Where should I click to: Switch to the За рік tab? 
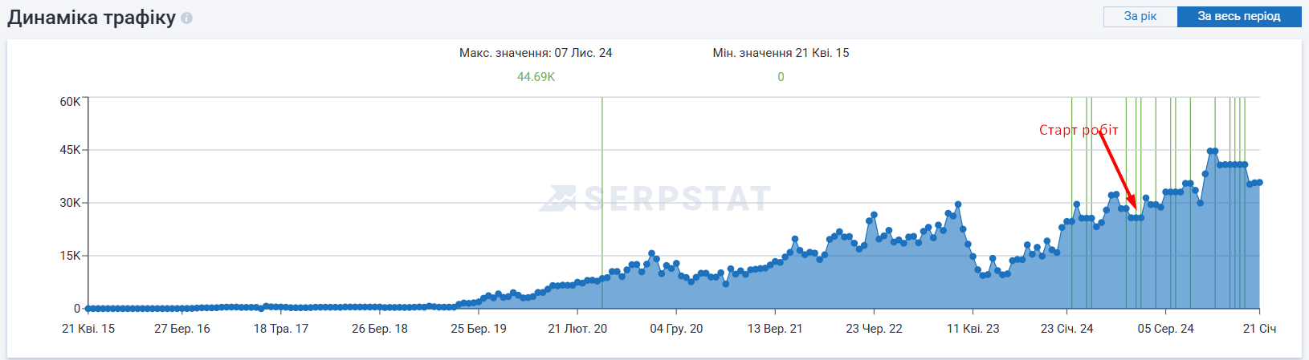(x=1140, y=16)
